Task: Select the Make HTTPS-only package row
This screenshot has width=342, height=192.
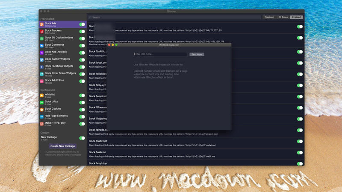Action: 62,124
